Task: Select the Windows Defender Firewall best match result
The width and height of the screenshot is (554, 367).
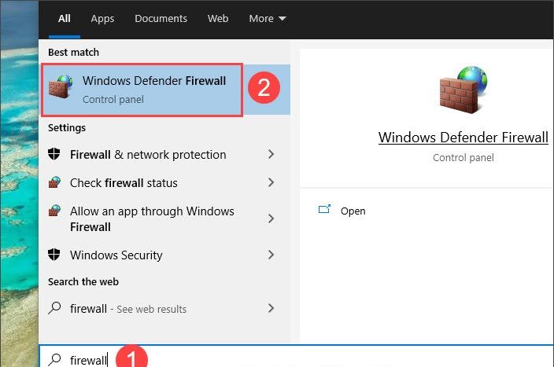Action: pyautogui.click(x=153, y=88)
